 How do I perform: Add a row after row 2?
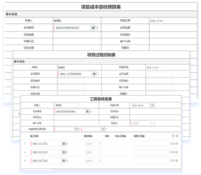[173, 152]
